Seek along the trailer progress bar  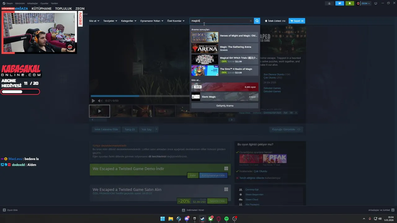click(140, 96)
